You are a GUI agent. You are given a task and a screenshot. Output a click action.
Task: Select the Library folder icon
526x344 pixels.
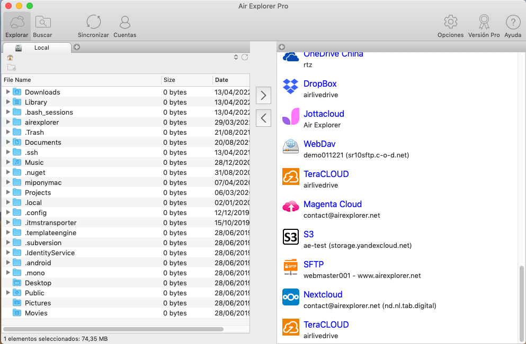pos(17,102)
